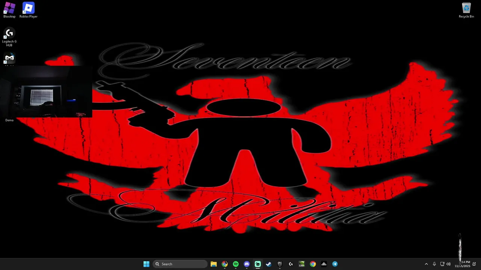Open the Recycle Bin
This screenshot has height=270, width=481.
click(x=466, y=10)
